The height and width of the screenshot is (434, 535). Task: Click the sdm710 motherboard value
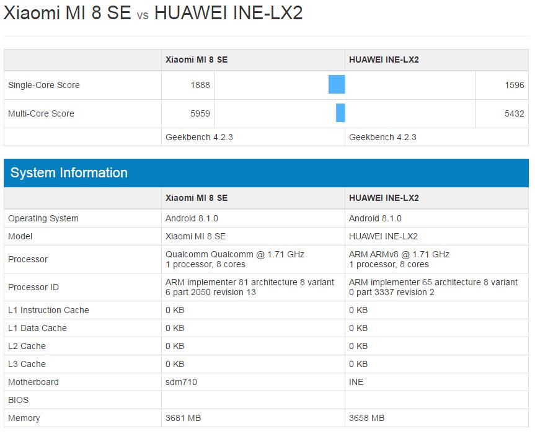tap(181, 382)
